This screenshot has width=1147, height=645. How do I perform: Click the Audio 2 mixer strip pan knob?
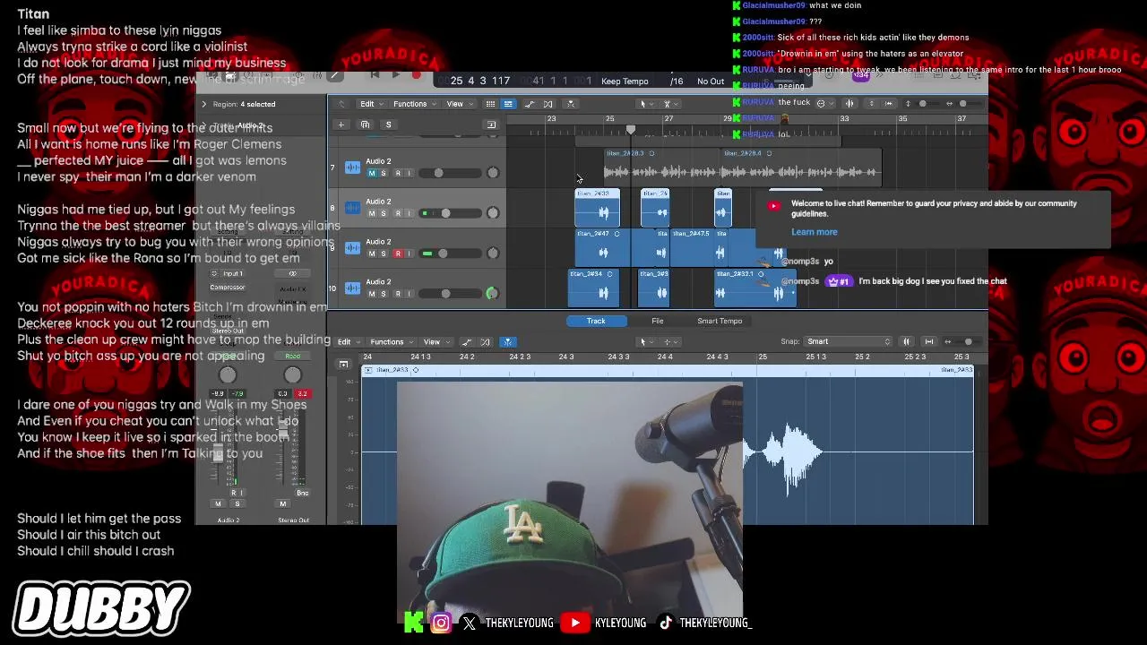click(228, 376)
